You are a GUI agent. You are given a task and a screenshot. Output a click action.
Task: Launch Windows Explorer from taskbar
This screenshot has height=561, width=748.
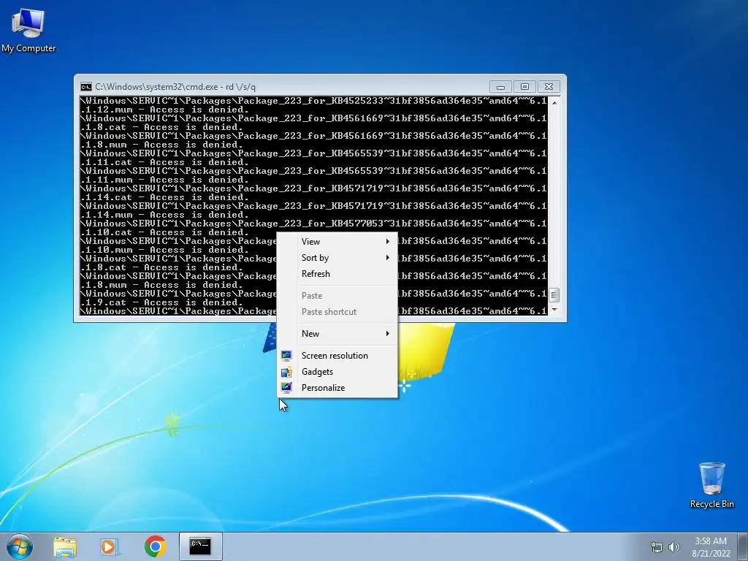point(65,546)
